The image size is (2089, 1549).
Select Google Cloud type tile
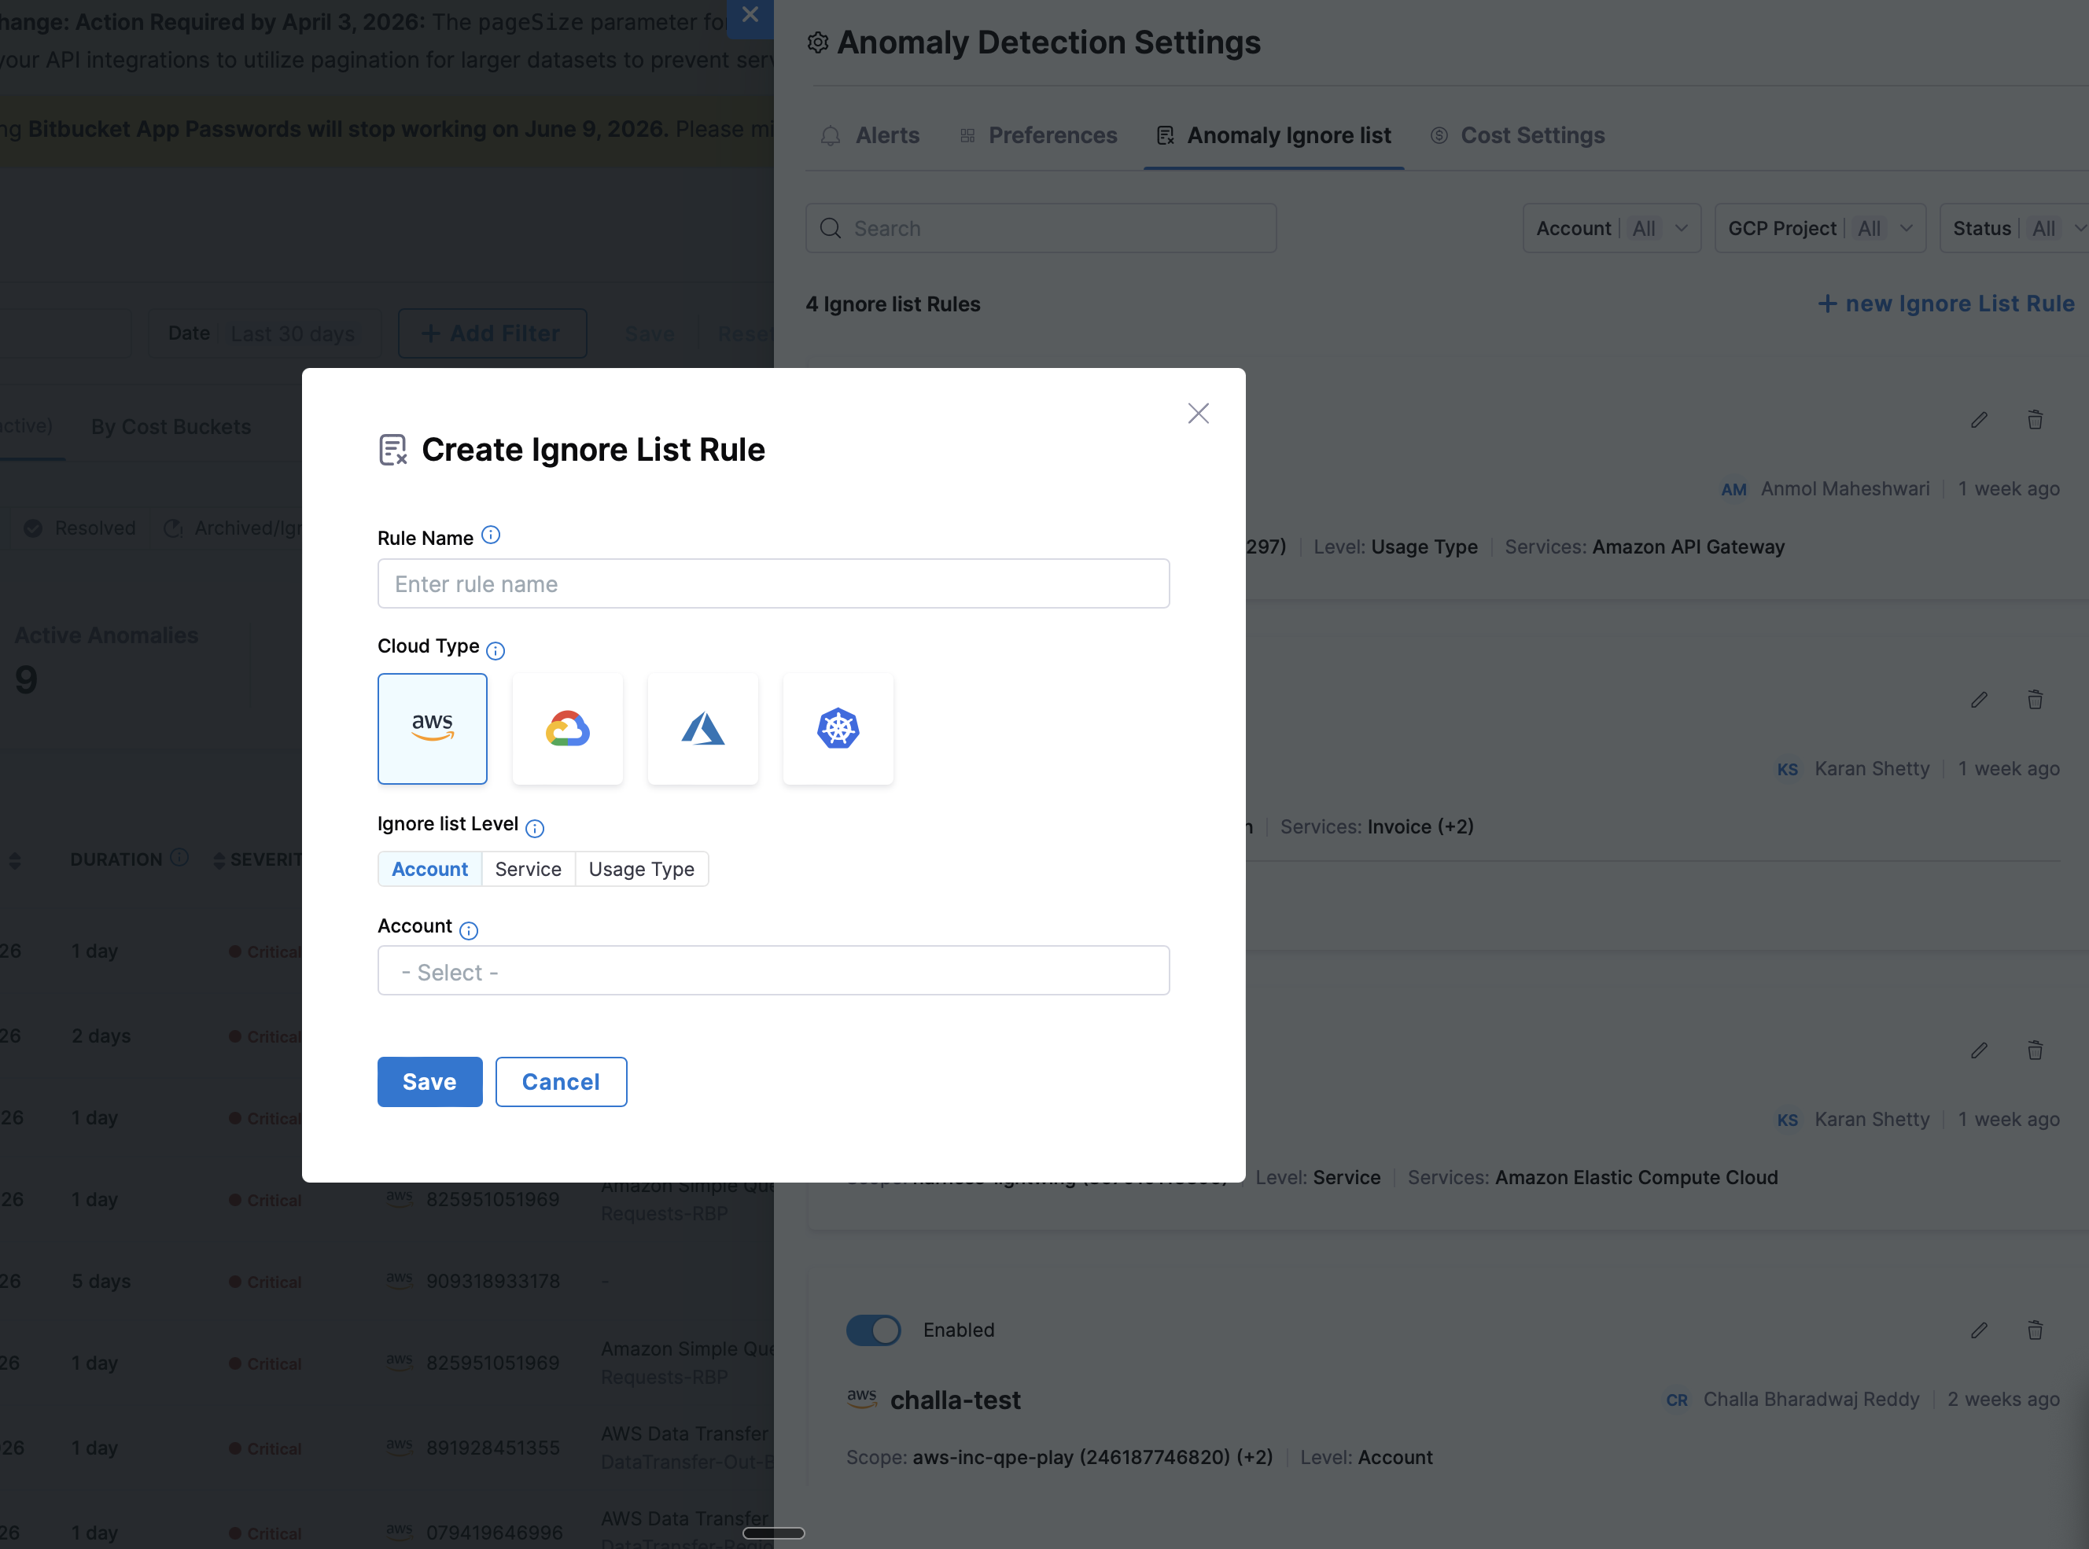pos(568,729)
